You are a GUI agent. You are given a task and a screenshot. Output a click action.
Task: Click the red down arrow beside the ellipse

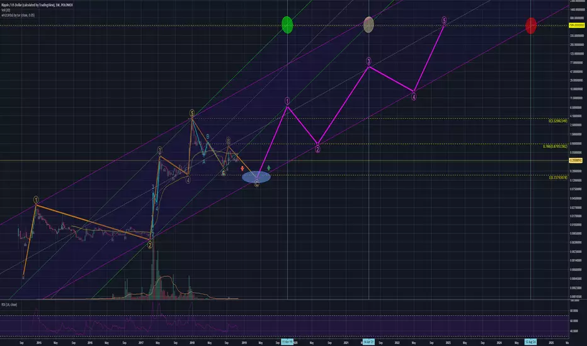click(242, 169)
